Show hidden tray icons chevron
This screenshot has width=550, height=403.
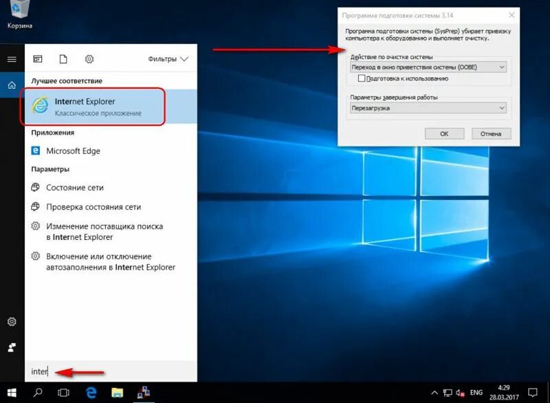pyautogui.click(x=434, y=393)
